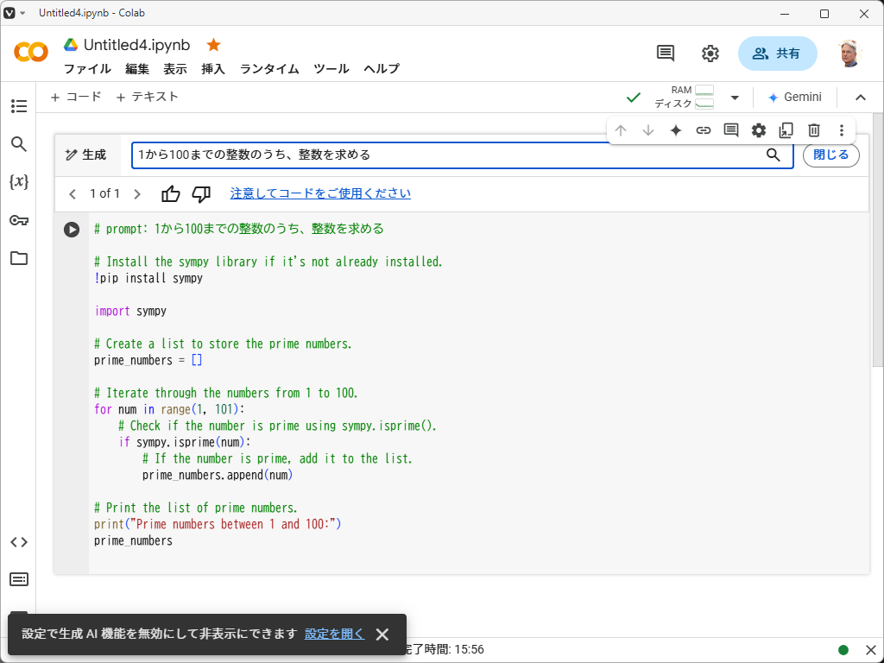Give thumbs down to generated code
Screen dimensions: 884x663
point(201,194)
